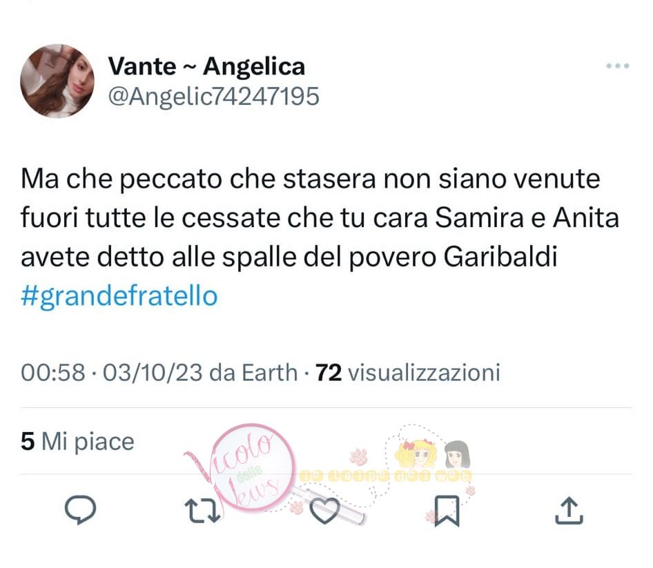
Task: Select the 'da Earth' location text
Action: 253,372
